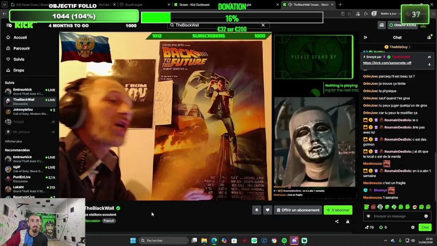This screenshot has height=246, width=437.
Task: Open recommended channel PuniEnLive
Action: click(x=30, y=179)
